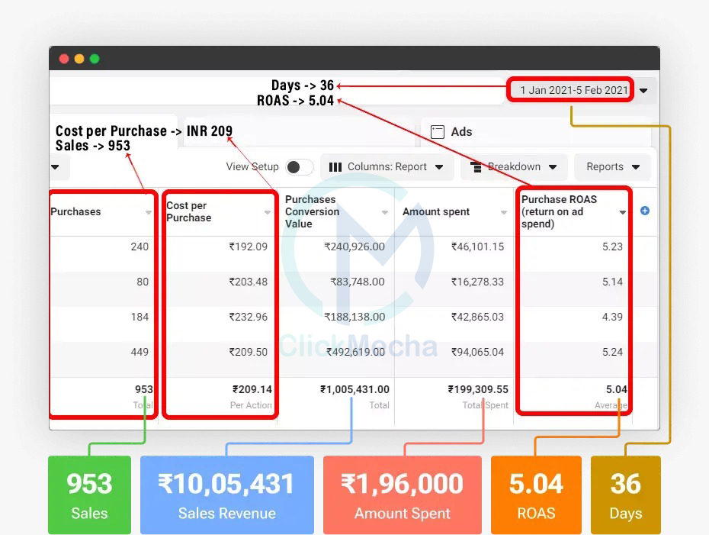The height and width of the screenshot is (535, 709).
Task: Click the caret right of the date range
Action: point(643,91)
